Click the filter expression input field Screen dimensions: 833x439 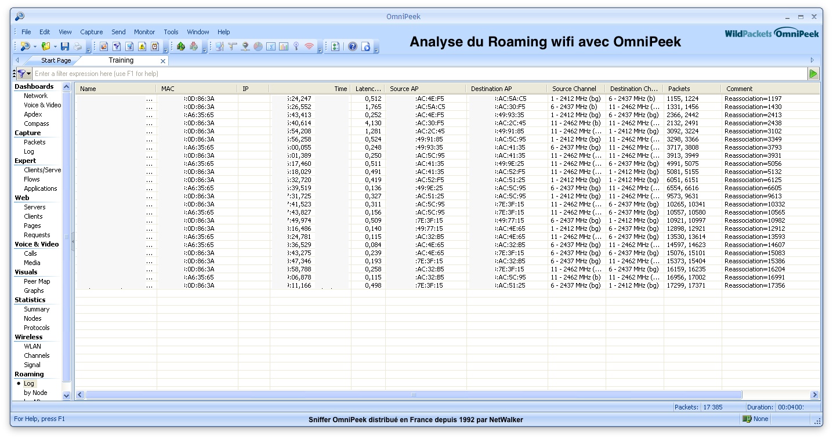pos(420,74)
